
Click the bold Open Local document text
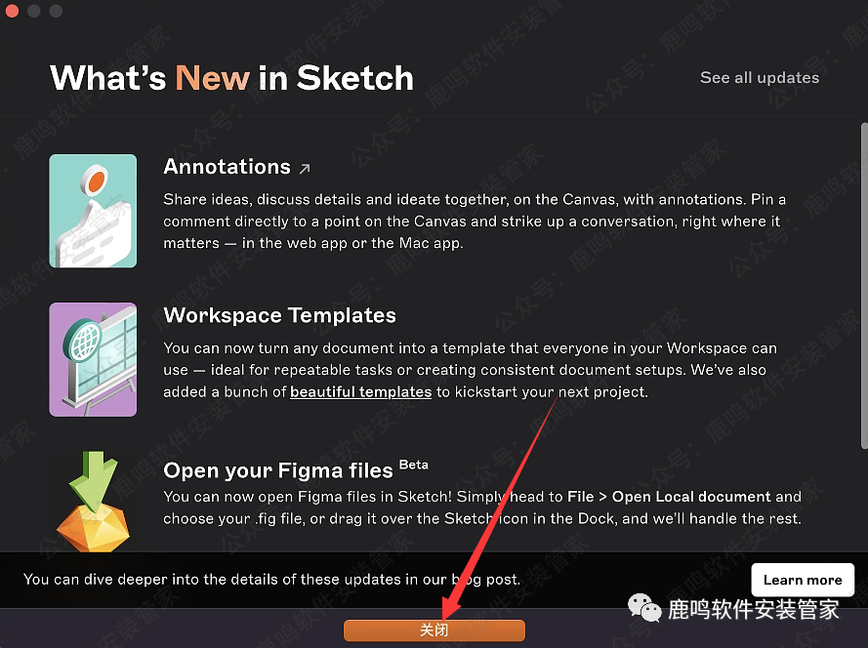691,497
